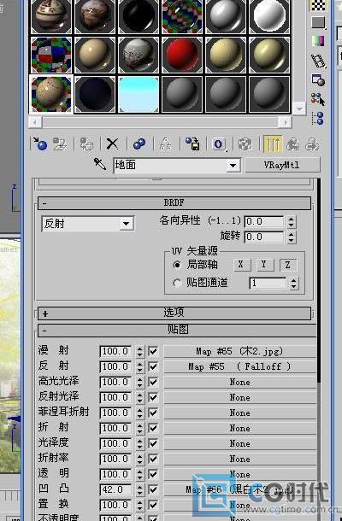
Task: Click Make Material Copy spheres icon
Action: tap(139, 143)
